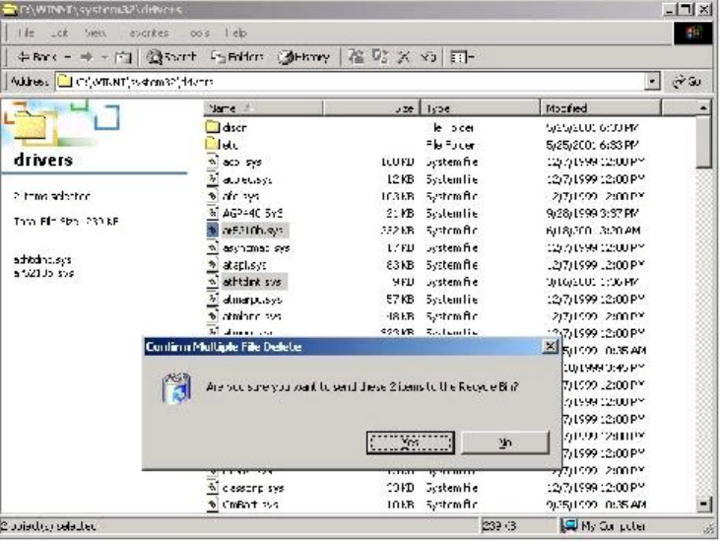
Task: Open the Edit menu
Action: point(59,33)
